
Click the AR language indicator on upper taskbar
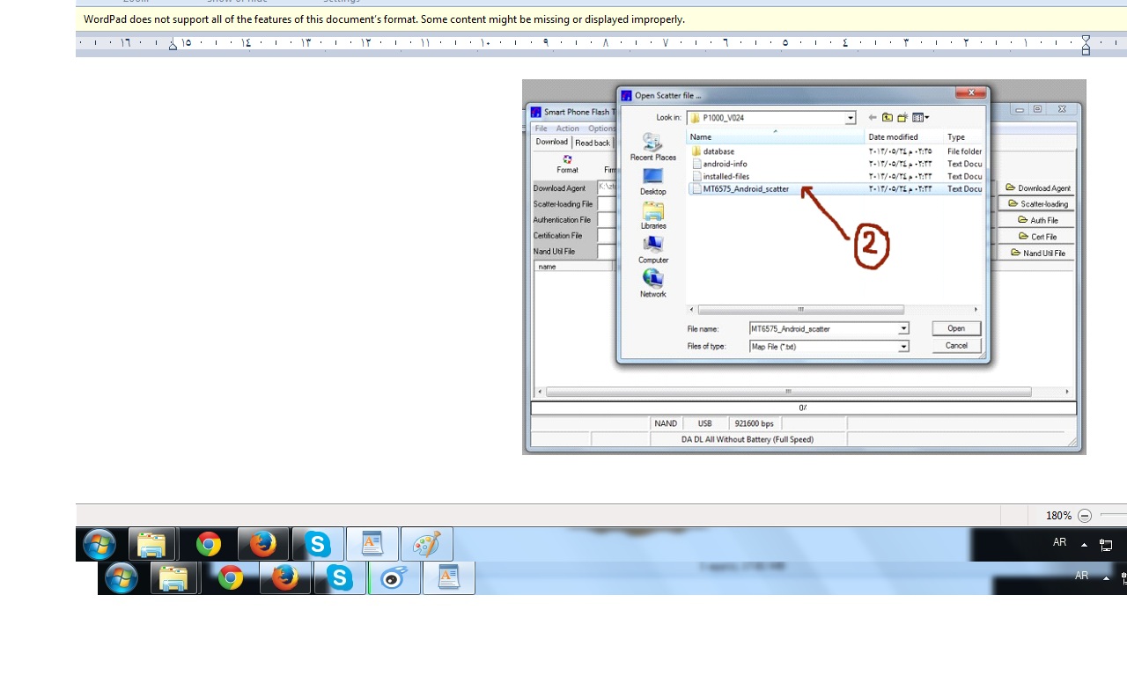(x=1059, y=542)
